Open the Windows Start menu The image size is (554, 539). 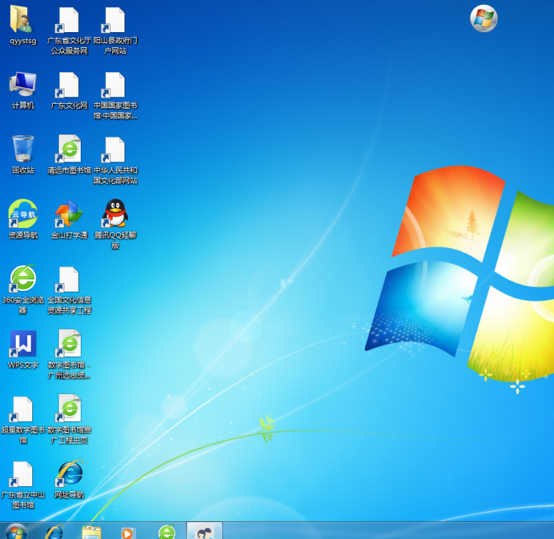coord(16,532)
